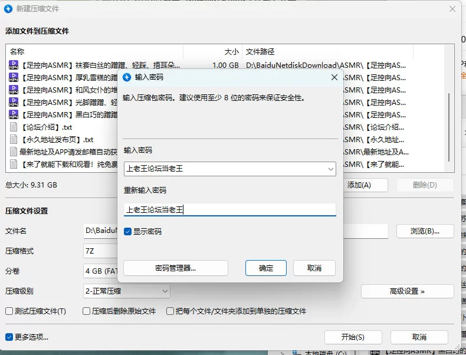Expand 高级设置 » options
The width and height of the screenshot is (466, 355).
407,291
